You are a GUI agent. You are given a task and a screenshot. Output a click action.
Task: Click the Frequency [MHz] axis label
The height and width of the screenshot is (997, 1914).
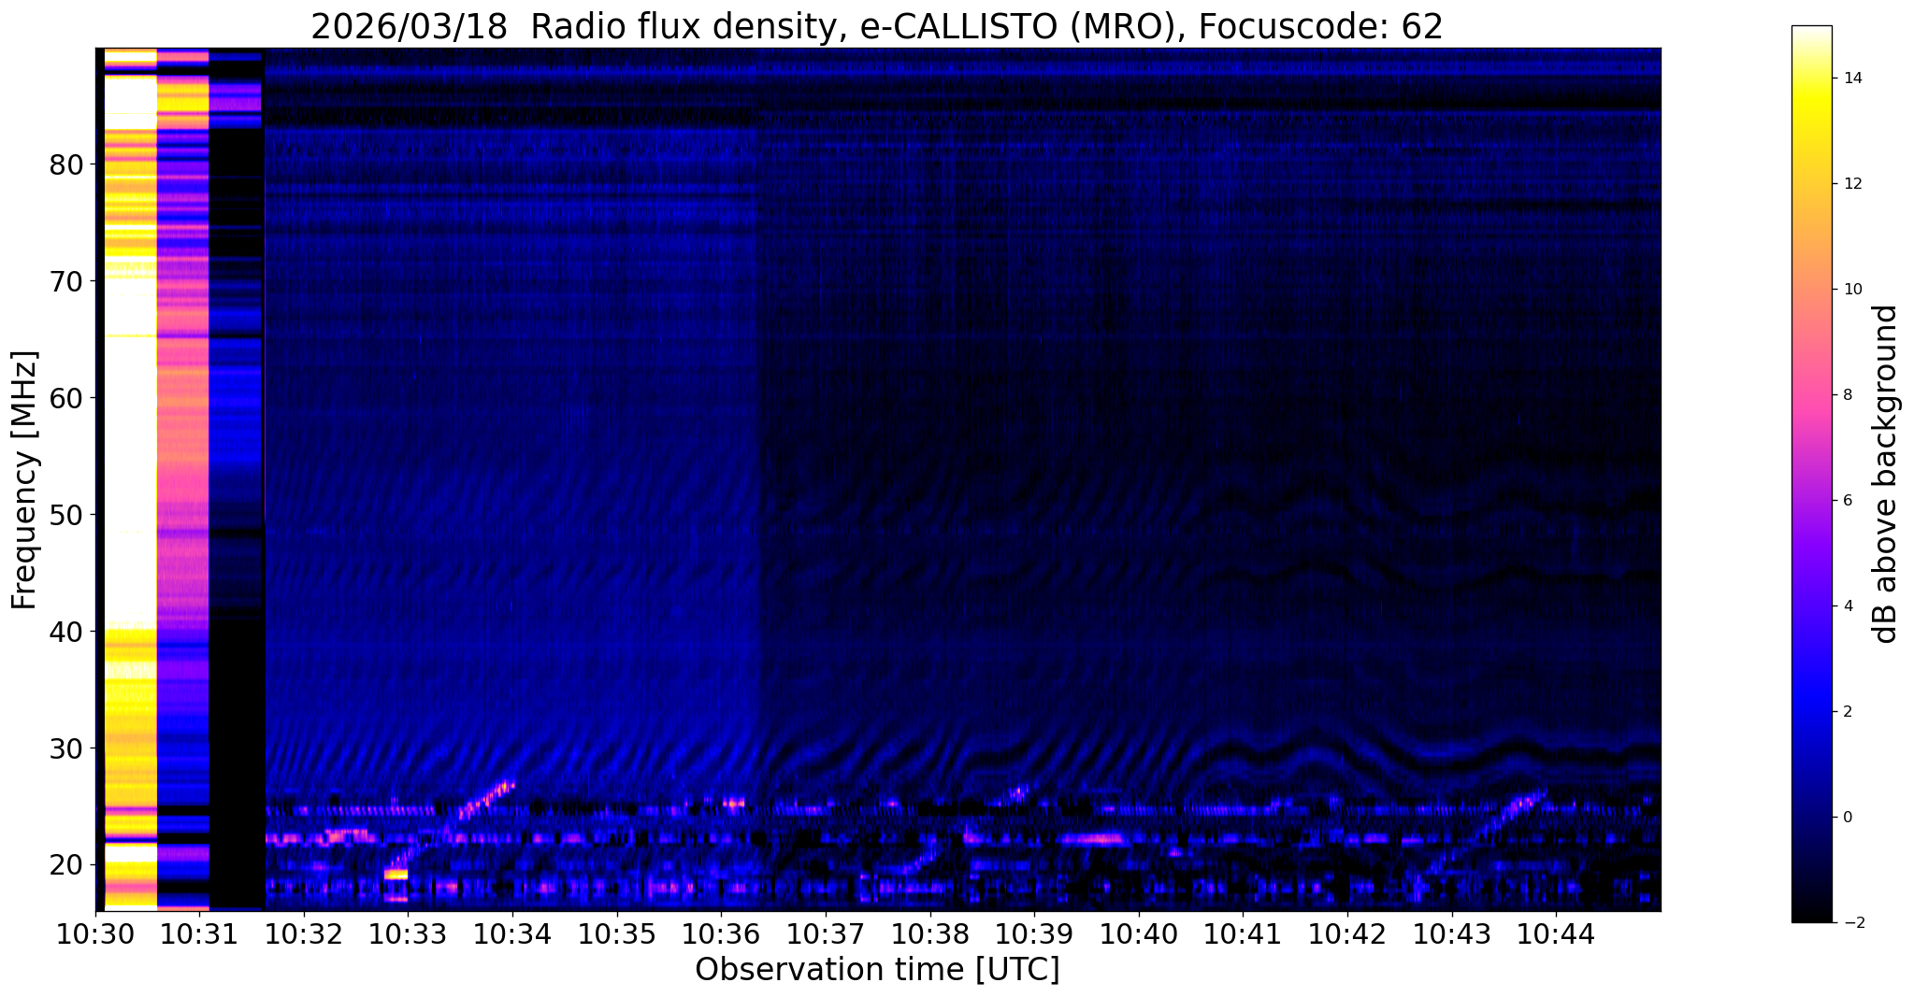(x=24, y=479)
